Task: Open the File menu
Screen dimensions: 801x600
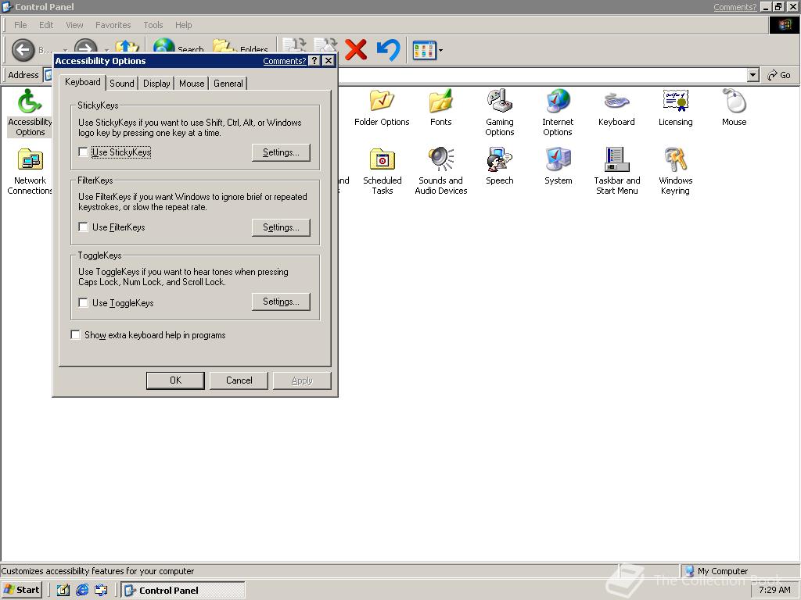Action: tap(20, 25)
